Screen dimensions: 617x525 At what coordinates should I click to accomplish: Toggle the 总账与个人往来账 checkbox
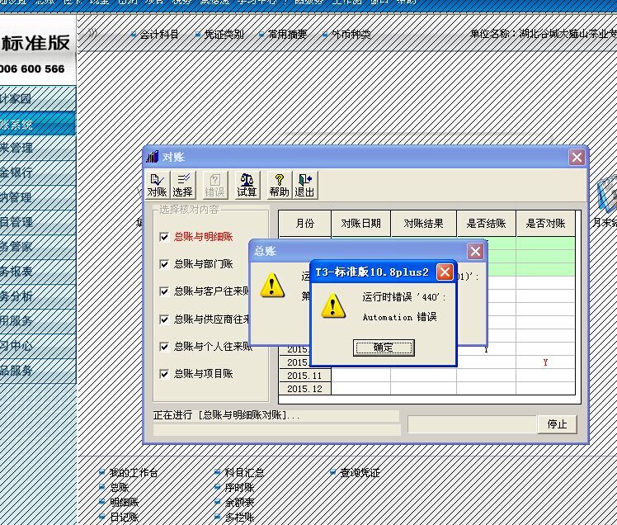coord(164,347)
